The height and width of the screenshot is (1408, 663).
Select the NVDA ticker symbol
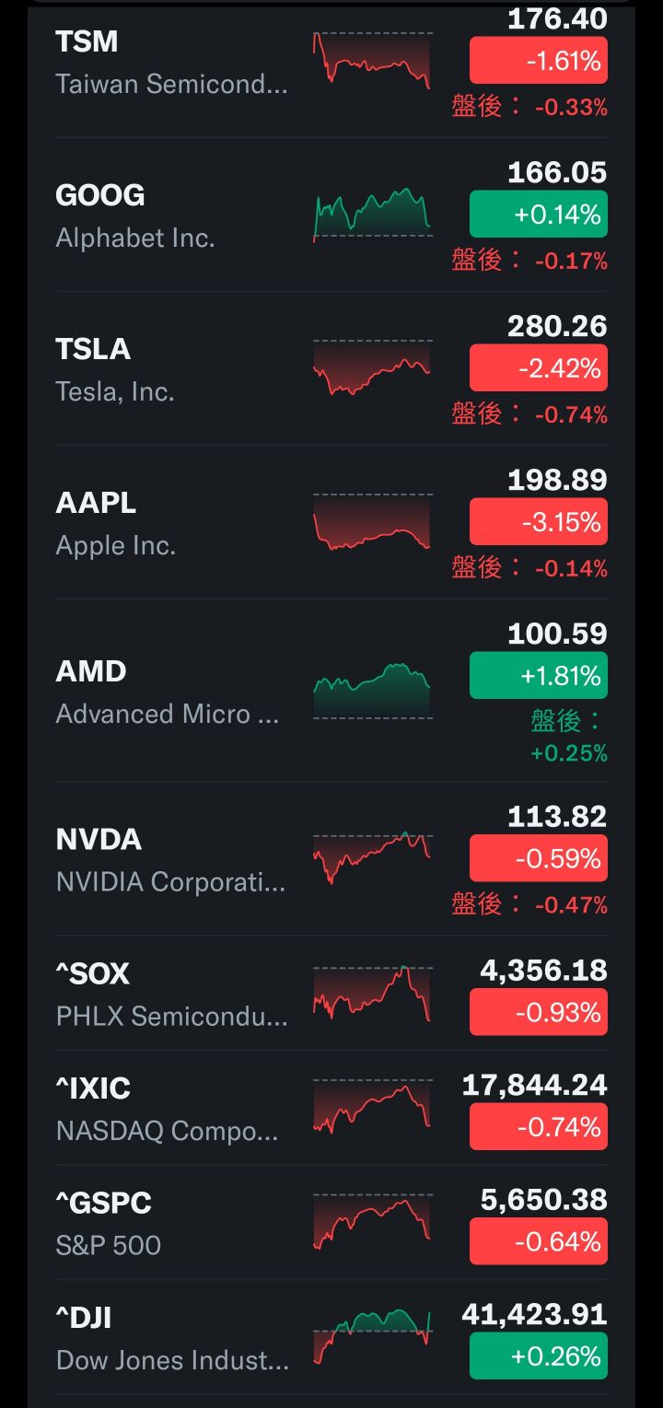tap(99, 840)
